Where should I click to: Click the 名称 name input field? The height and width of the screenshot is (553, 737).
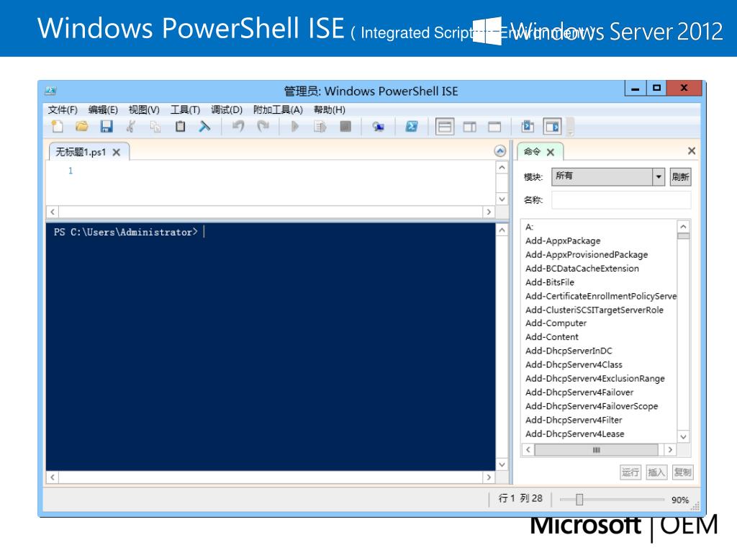[x=621, y=200]
